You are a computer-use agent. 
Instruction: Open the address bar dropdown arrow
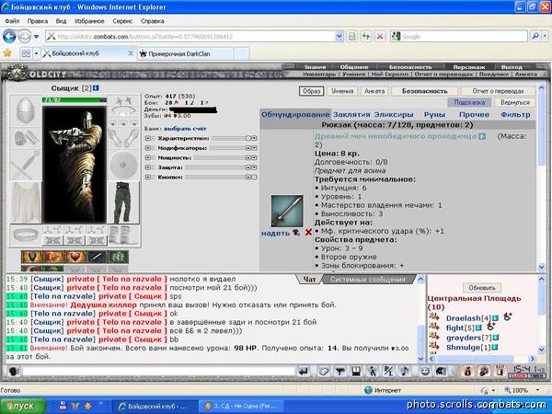coord(339,36)
